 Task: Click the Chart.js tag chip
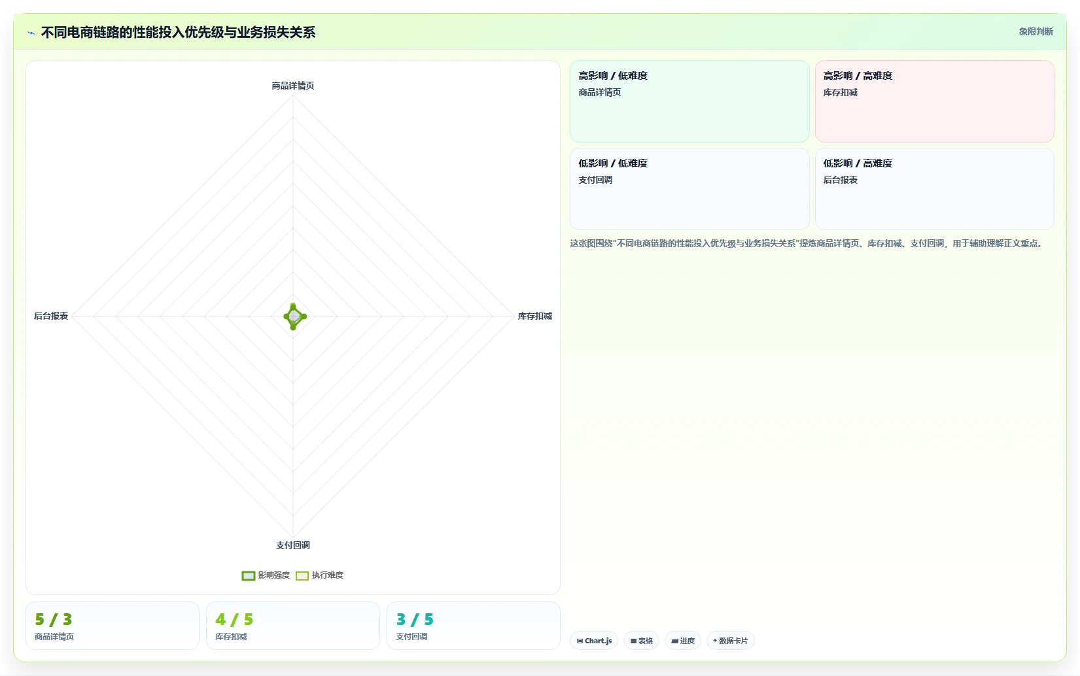pos(594,641)
